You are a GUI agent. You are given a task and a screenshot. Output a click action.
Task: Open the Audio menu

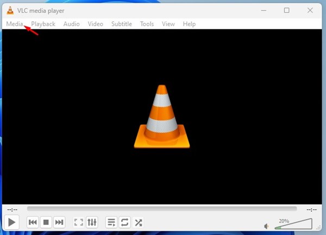pyautogui.click(x=72, y=24)
